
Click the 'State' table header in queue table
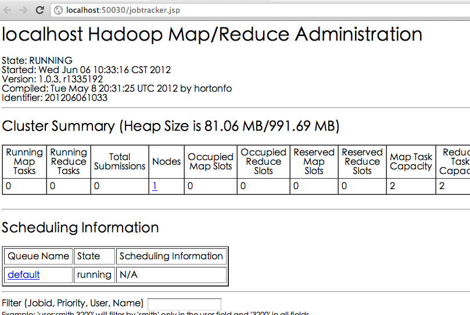point(95,256)
